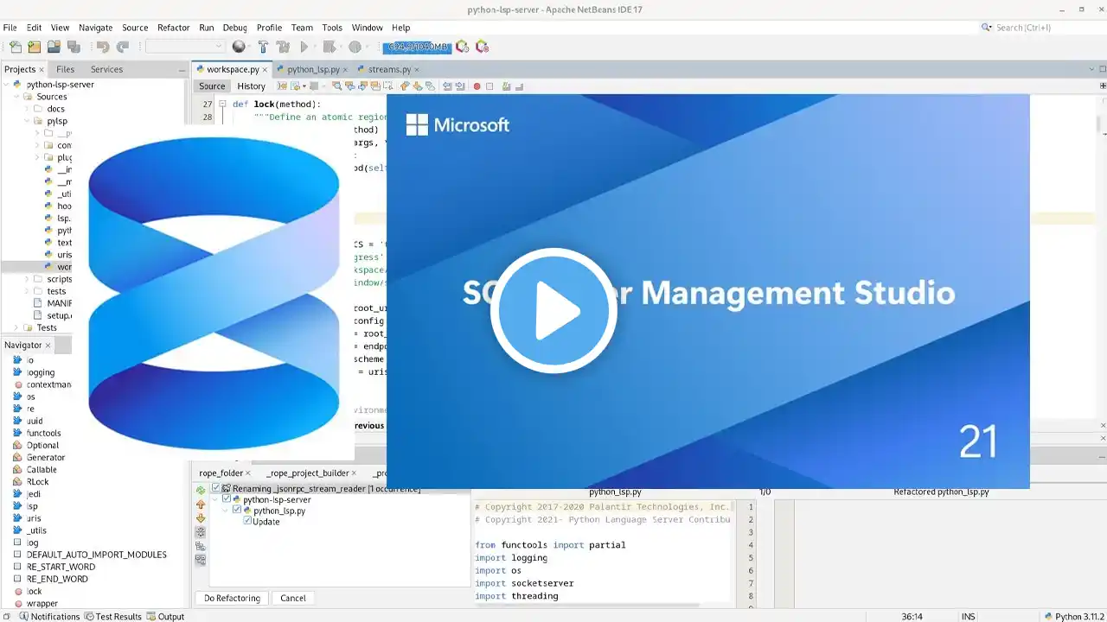This screenshot has height=622, width=1107.
Task: Collapse python_lsp.py node in refactoring tree
Action: click(227, 511)
